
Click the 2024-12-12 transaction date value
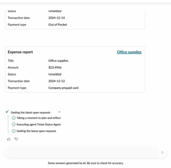57,81
